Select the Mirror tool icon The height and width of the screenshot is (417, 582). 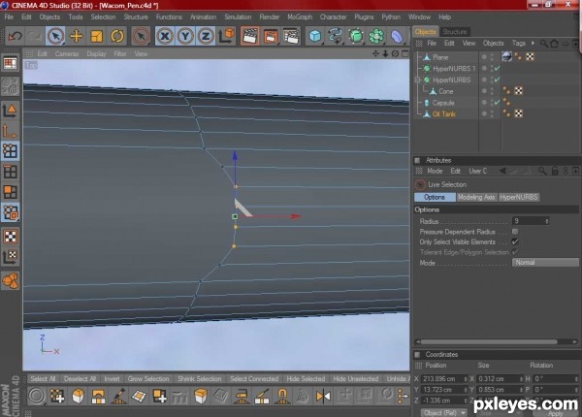323,396
